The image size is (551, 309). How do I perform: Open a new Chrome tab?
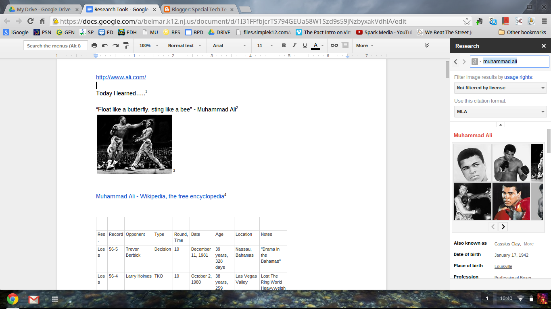(245, 9)
